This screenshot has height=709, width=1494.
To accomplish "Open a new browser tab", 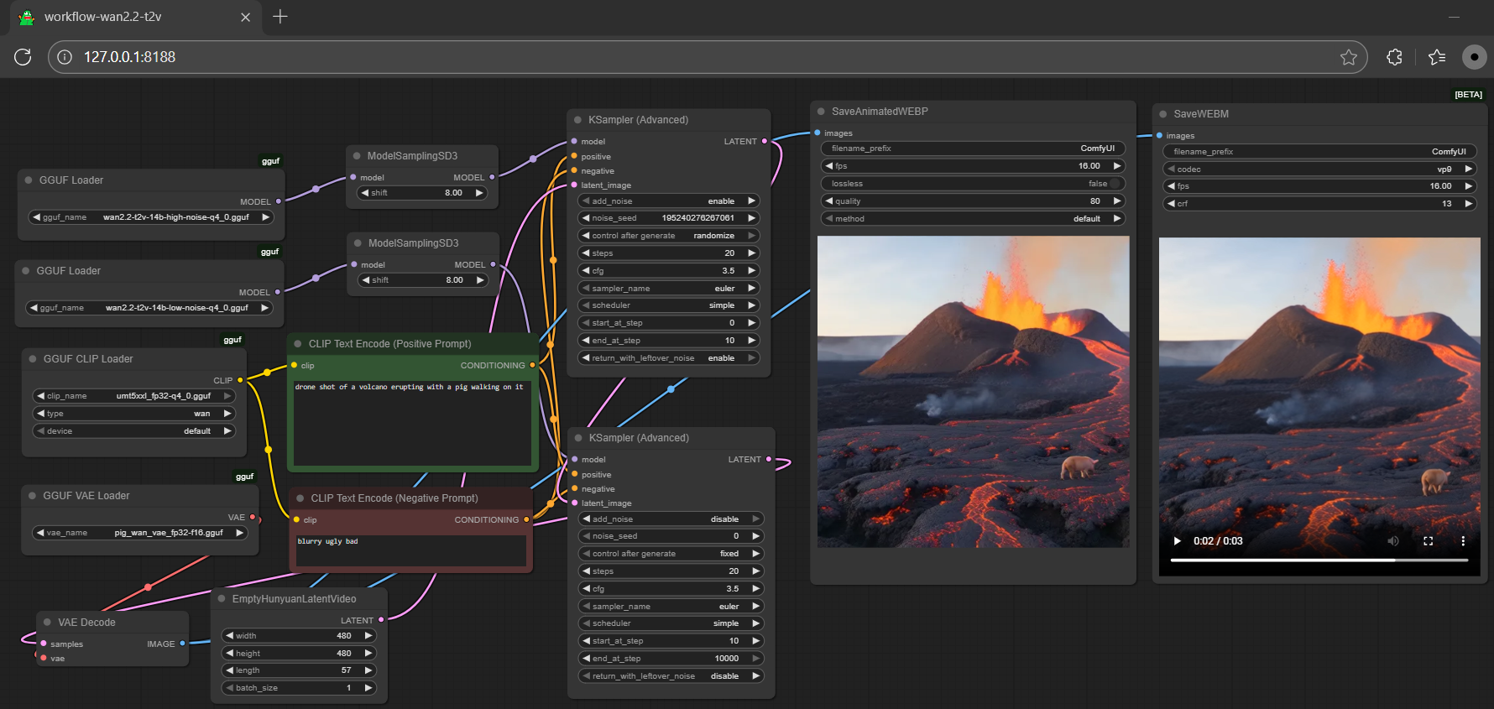I will pyautogui.click(x=280, y=17).
